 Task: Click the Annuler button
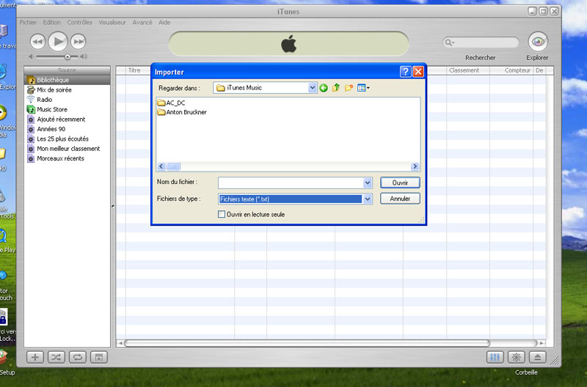pos(400,199)
